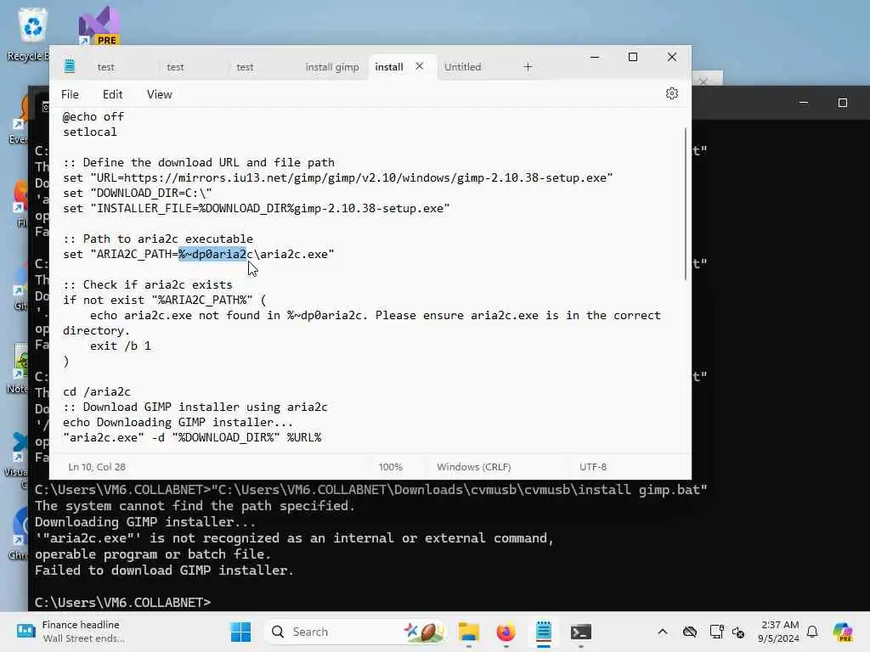
Task: Click the terminal prompt line at the bottom
Action: pyautogui.click(x=122, y=602)
